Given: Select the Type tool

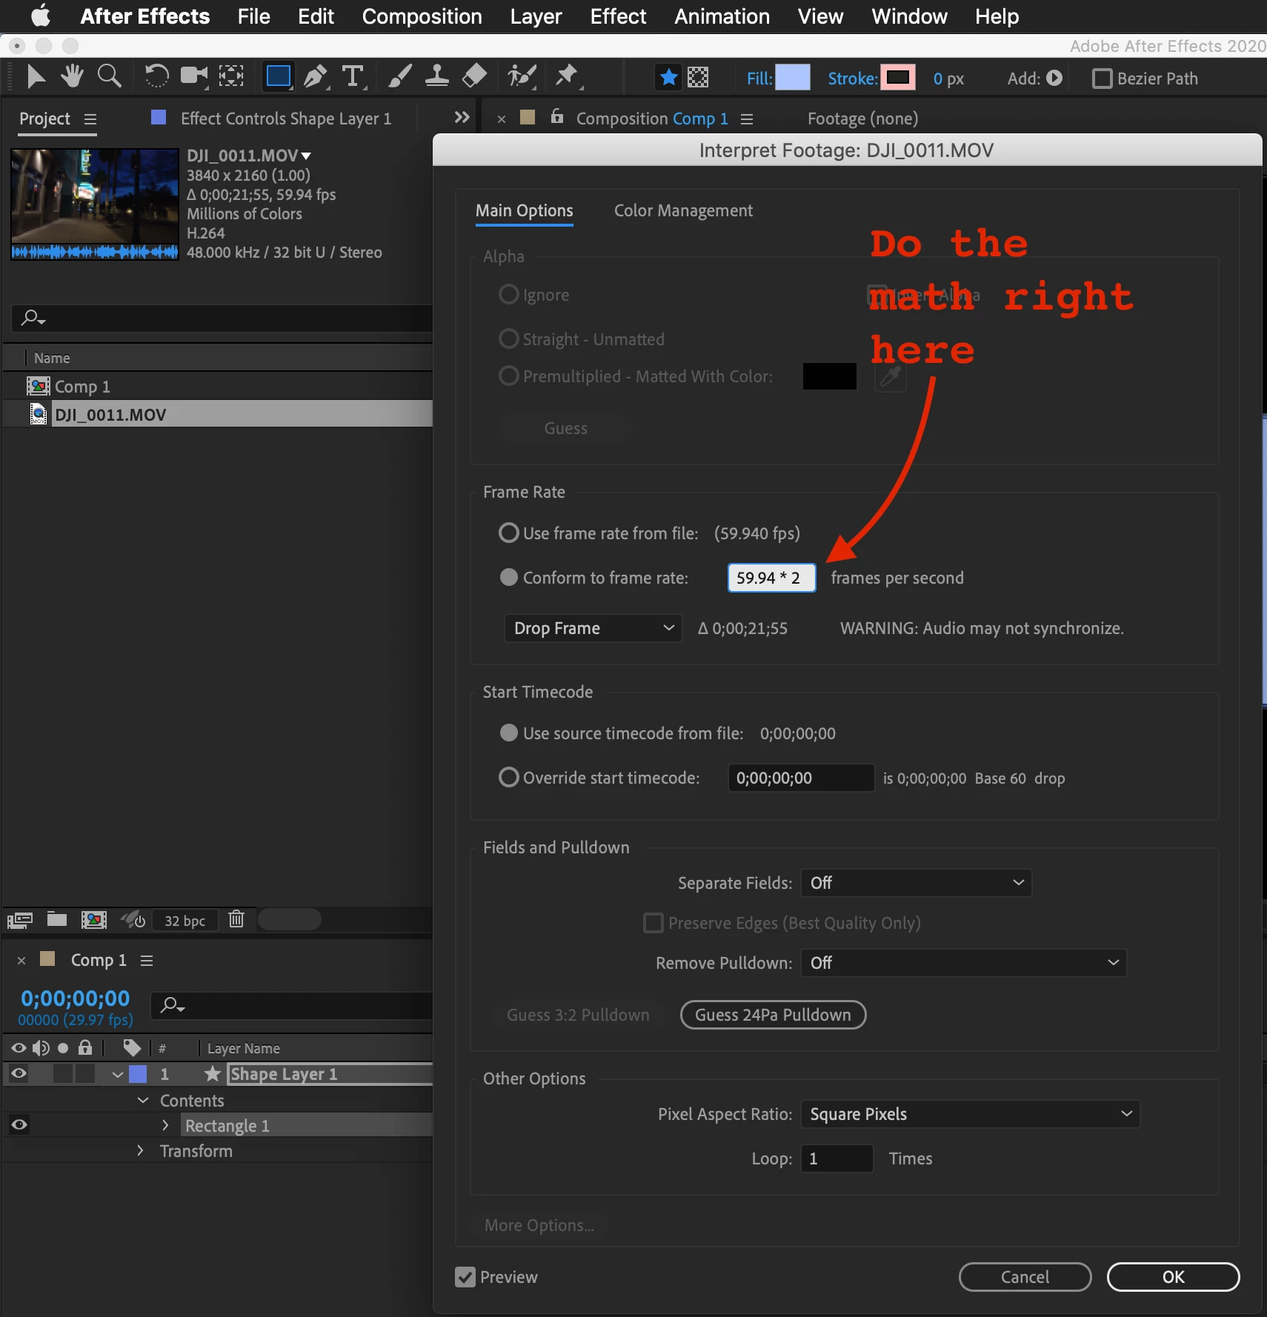Looking at the screenshot, I should pos(353,76).
